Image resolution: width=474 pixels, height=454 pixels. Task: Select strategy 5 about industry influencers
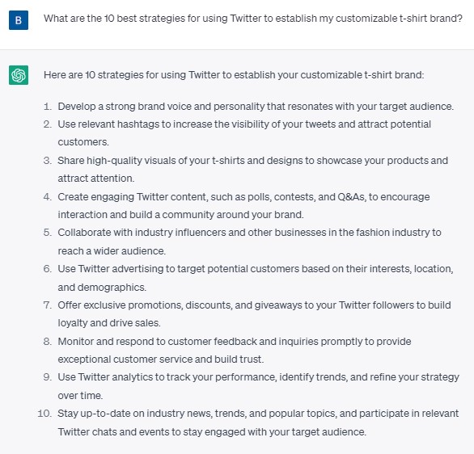point(249,242)
